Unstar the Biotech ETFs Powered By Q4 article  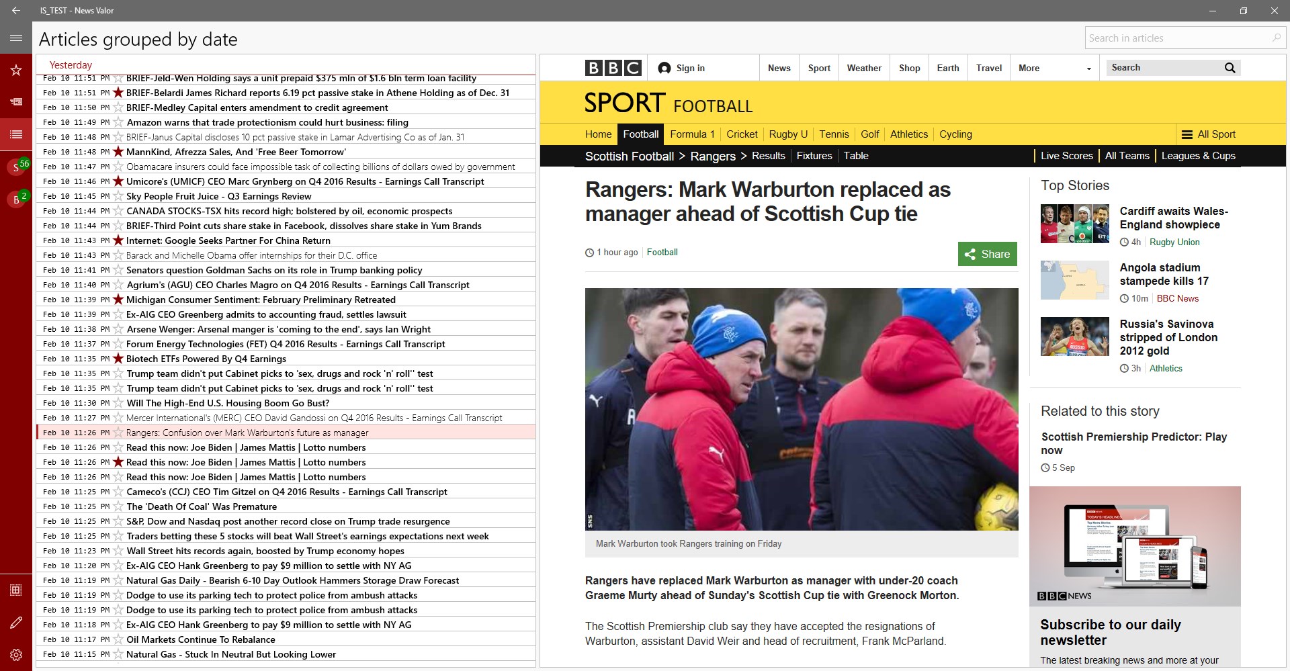(x=118, y=359)
